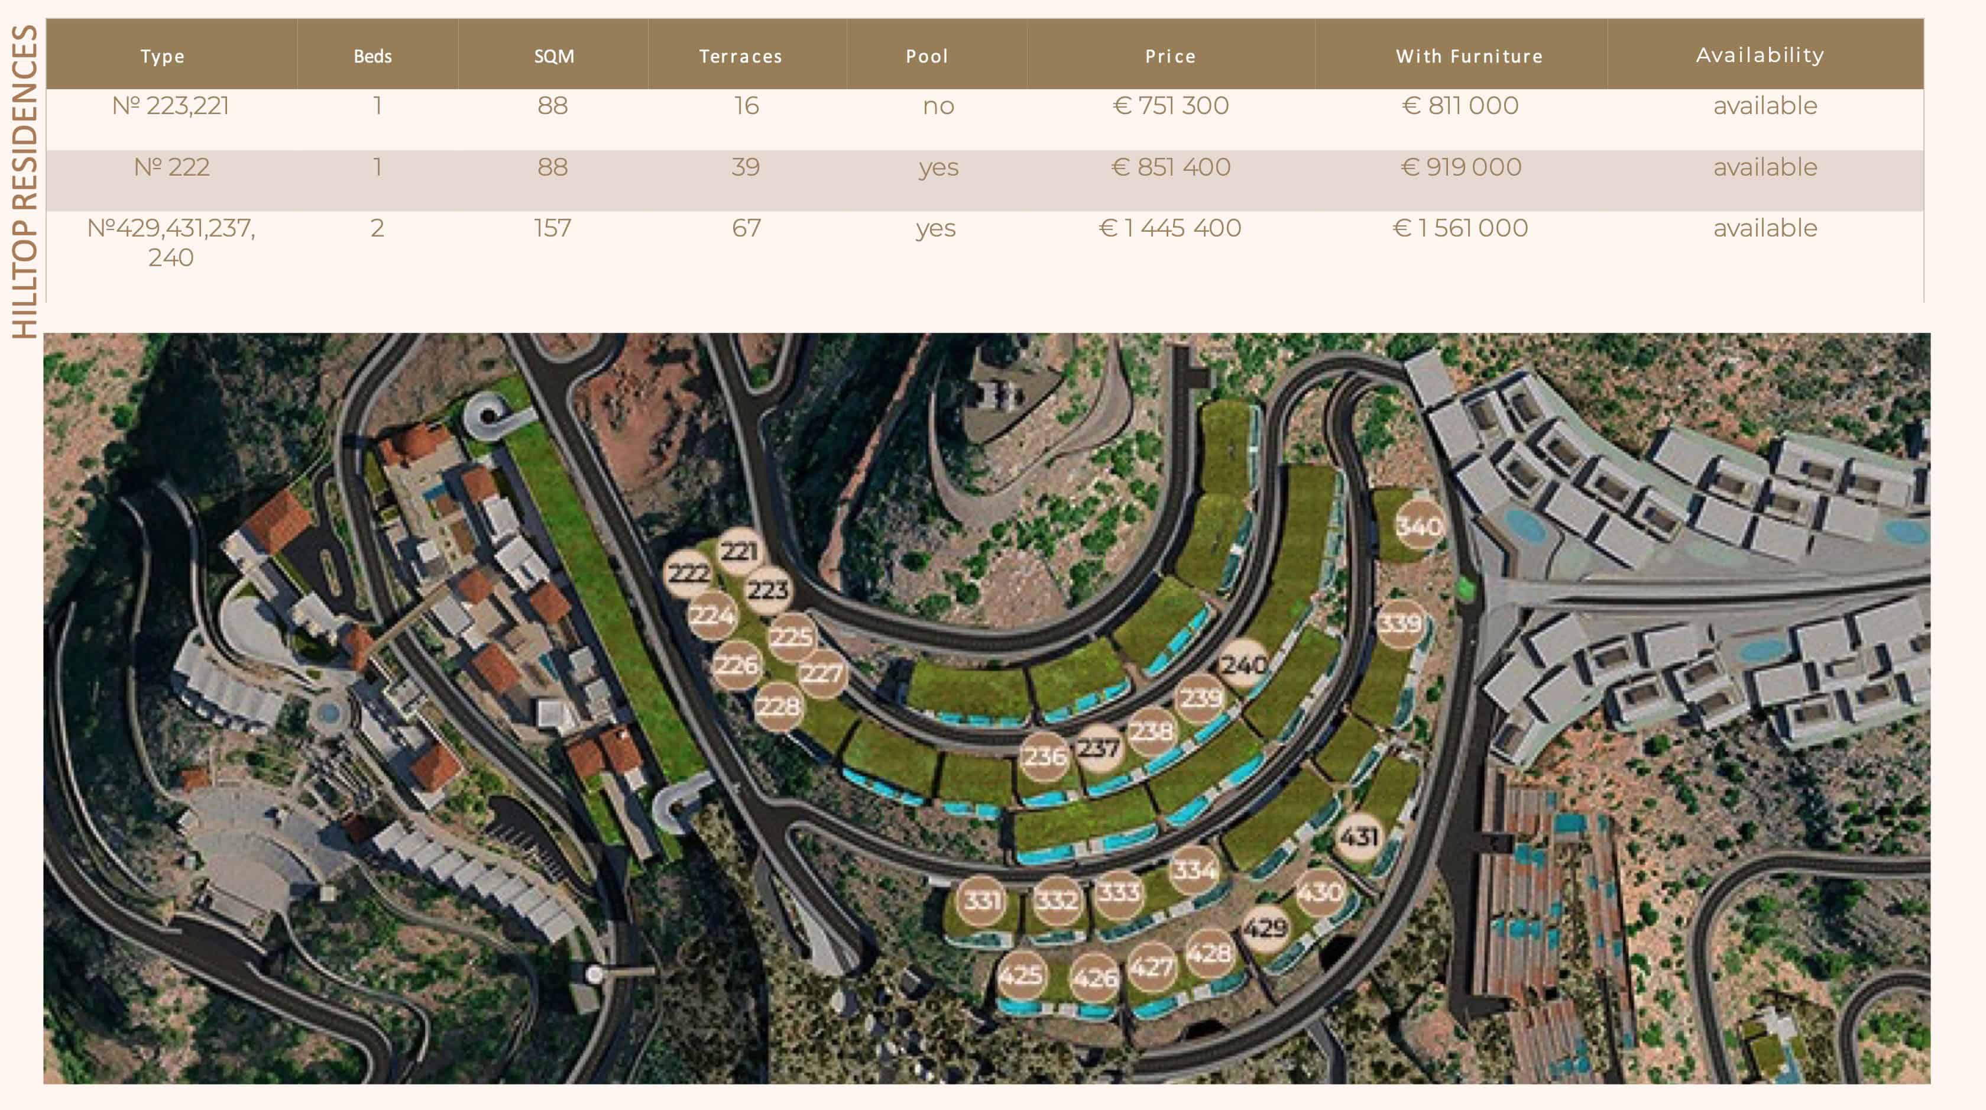The height and width of the screenshot is (1110, 1986).
Task: Click residence marker 221 on map
Action: pos(738,551)
